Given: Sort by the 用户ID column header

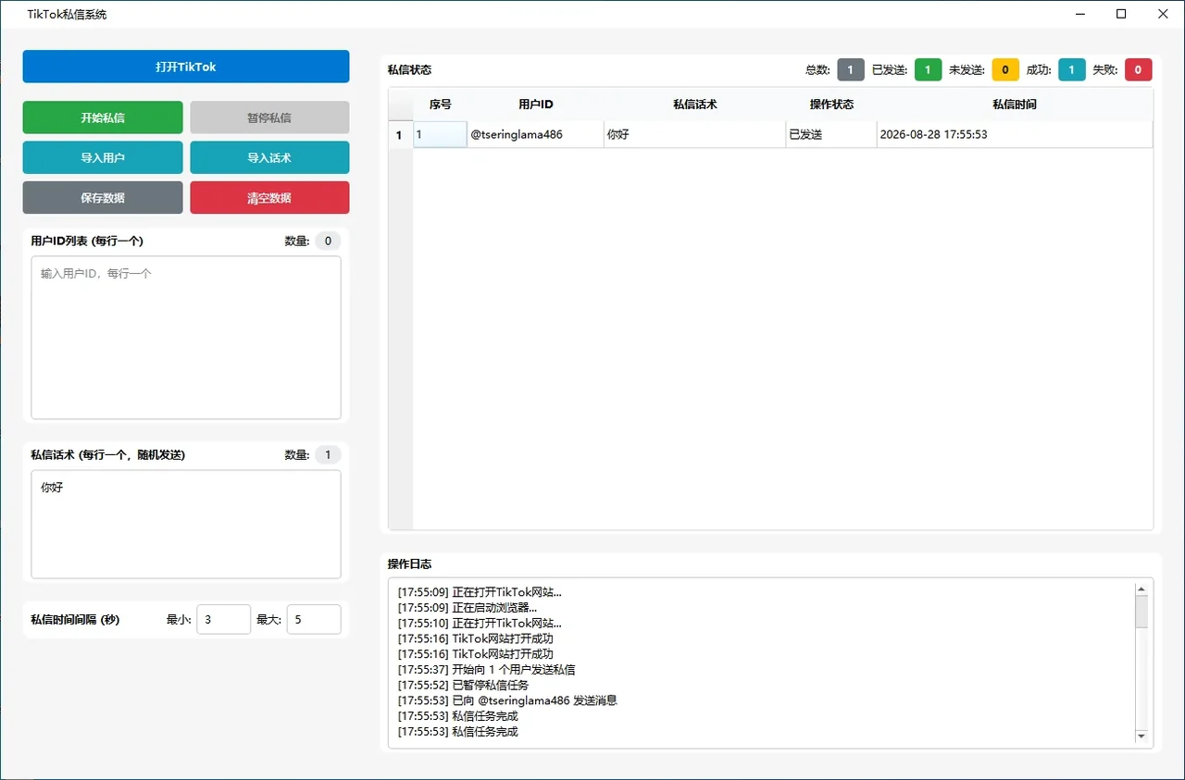Looking at the screenshot, I should (535, 105).
